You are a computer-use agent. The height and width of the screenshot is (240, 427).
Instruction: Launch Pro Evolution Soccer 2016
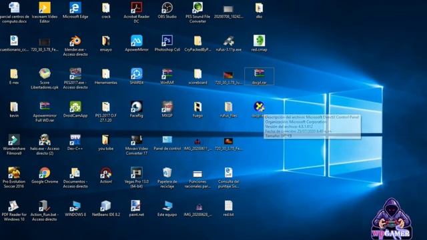coord(14,178)
